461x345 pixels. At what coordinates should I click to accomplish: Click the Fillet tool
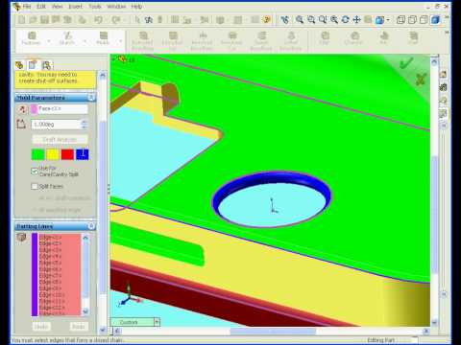tap(325, 38)
